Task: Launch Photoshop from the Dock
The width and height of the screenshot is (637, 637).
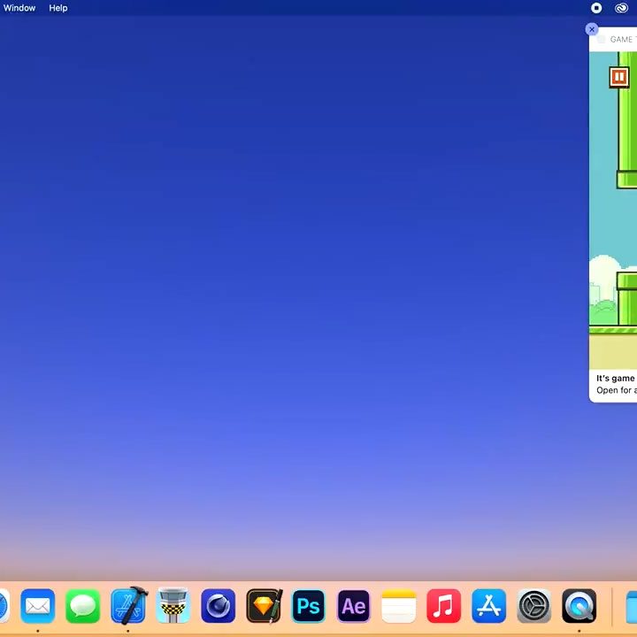Action: [x=309, y=606]
